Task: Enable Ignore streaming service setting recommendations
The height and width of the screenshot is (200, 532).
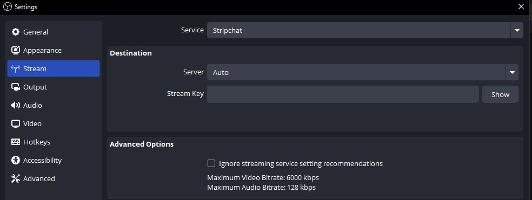Action: point(211,163)
